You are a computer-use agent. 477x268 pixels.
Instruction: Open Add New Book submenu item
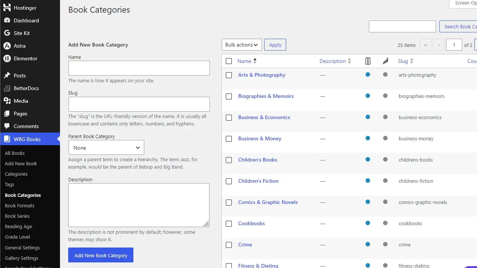21,163
